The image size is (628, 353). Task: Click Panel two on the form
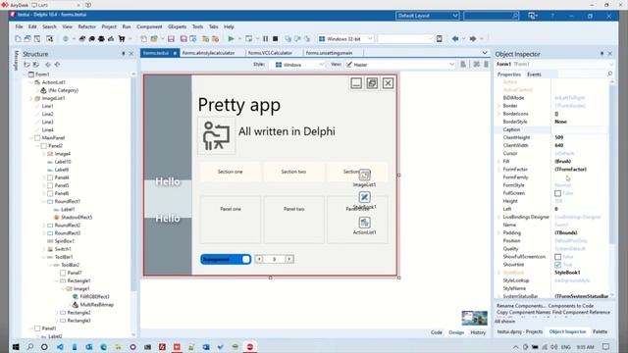click(294, 220)
